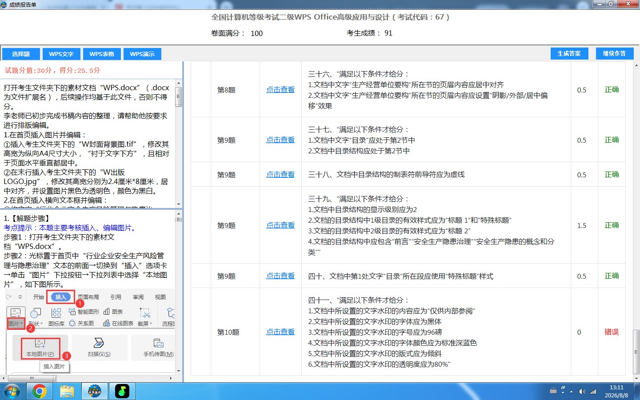Image resolution: width=640 pixels, height=400 pixels.
Task: Click the 生成答案 button
Action: [x=569, y=53]
